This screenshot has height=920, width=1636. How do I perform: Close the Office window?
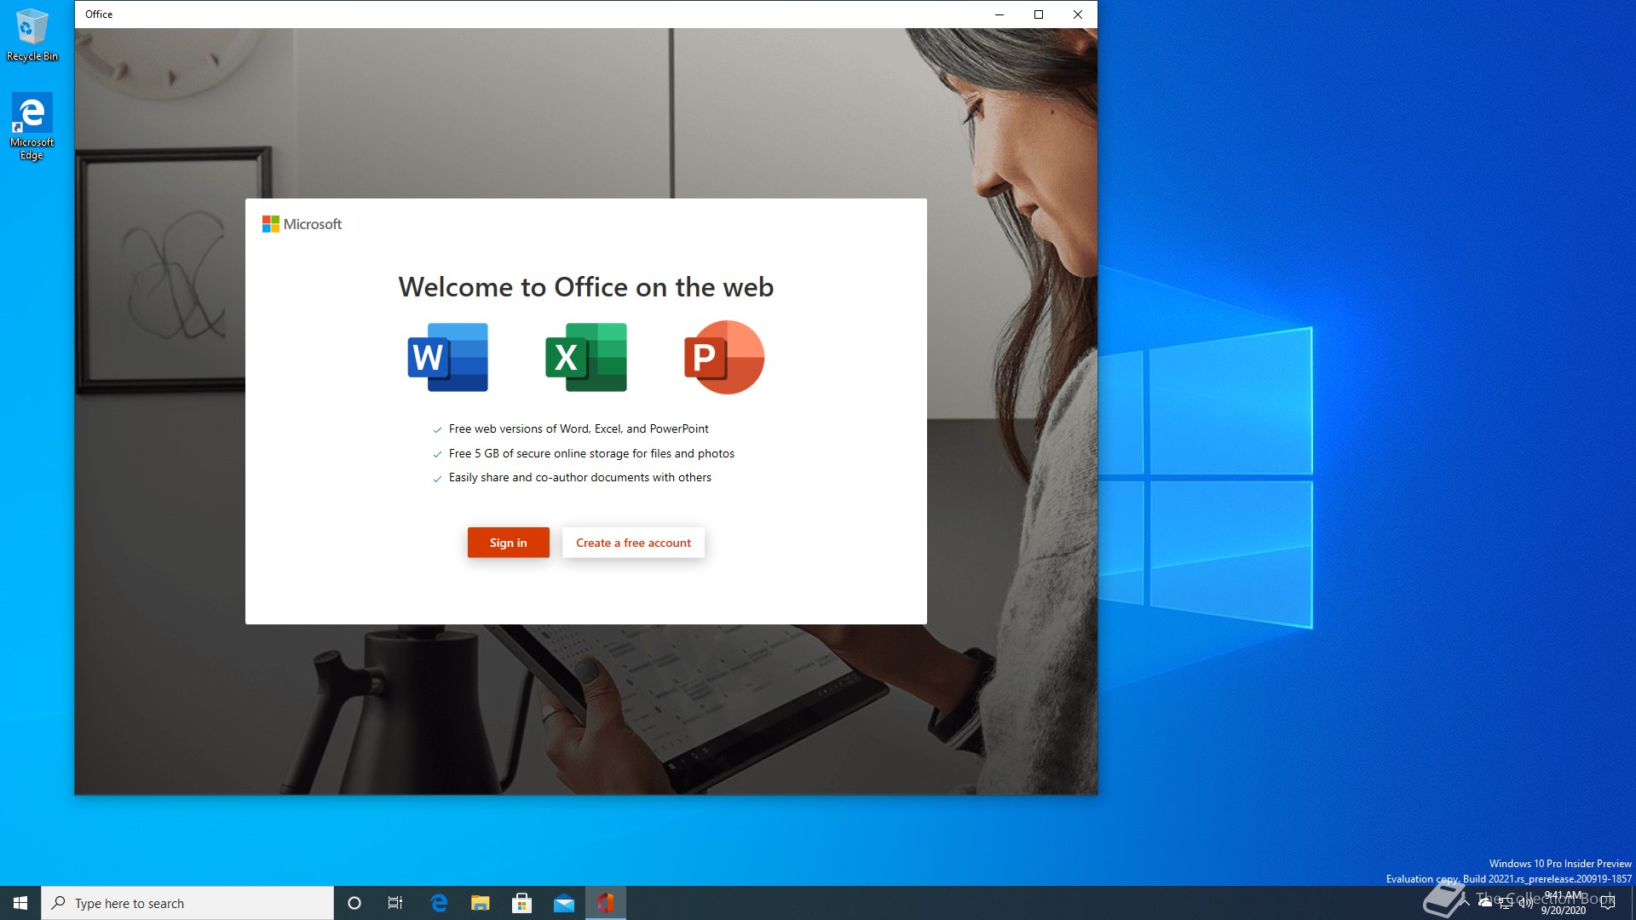tap(1078, 14)
